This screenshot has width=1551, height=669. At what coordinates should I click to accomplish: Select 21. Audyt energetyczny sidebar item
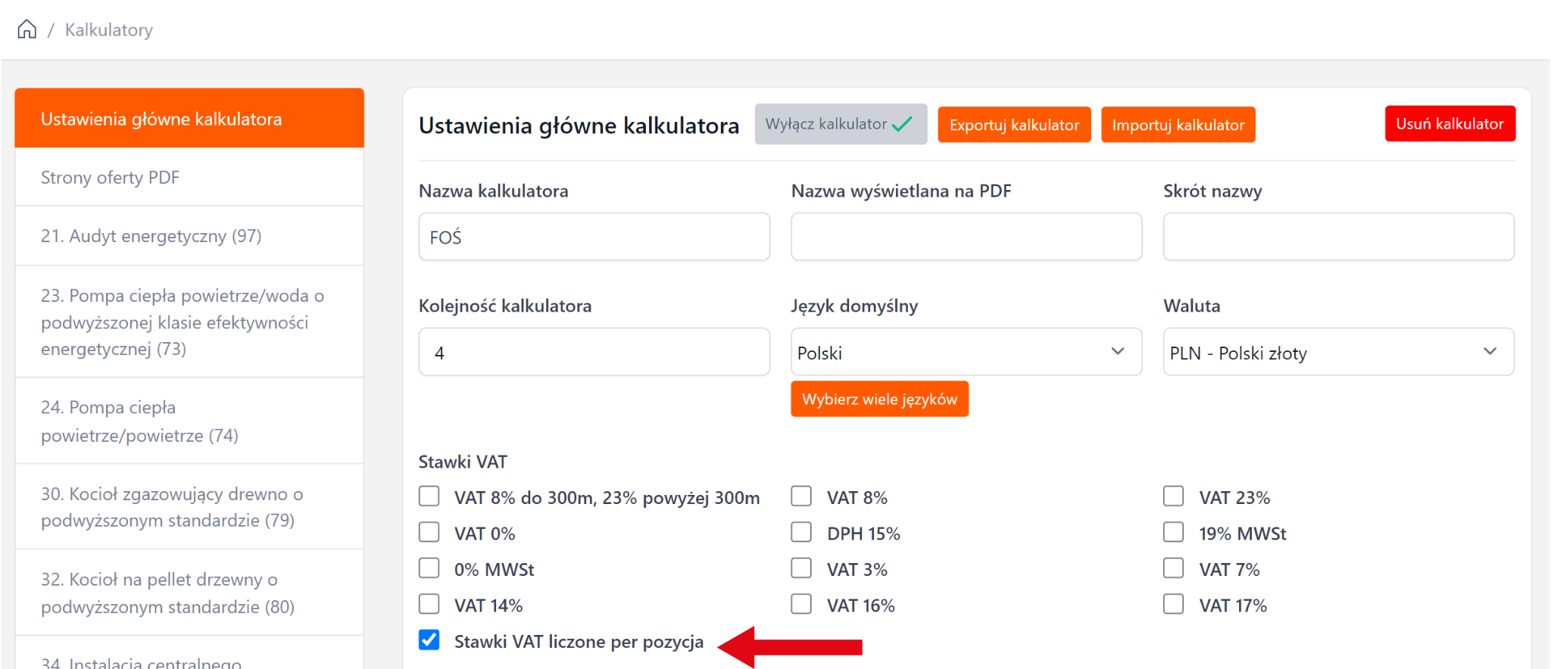tap(151, 236)
